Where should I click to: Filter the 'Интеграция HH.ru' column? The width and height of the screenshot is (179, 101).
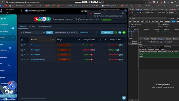click(x=105, y=40)
